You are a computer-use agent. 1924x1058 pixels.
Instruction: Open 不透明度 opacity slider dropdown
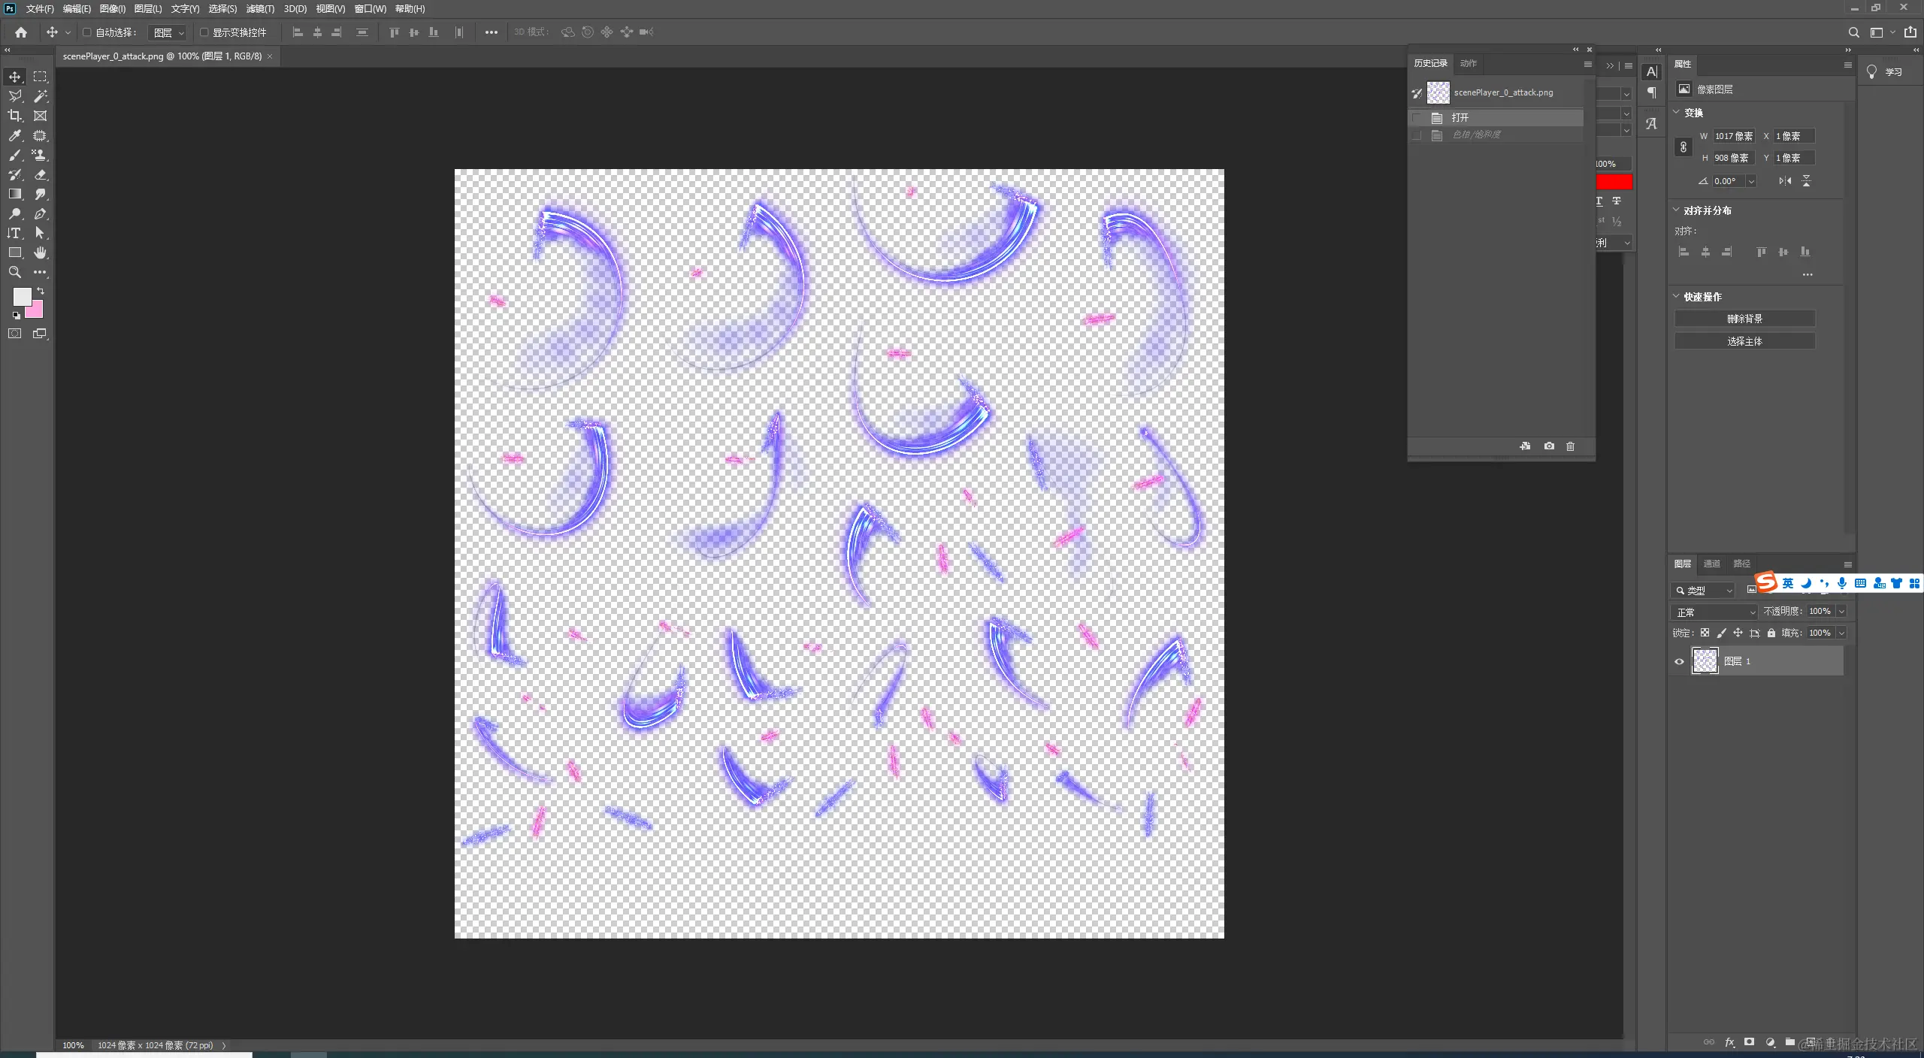pyautogui.click(x=1841, y=612)
